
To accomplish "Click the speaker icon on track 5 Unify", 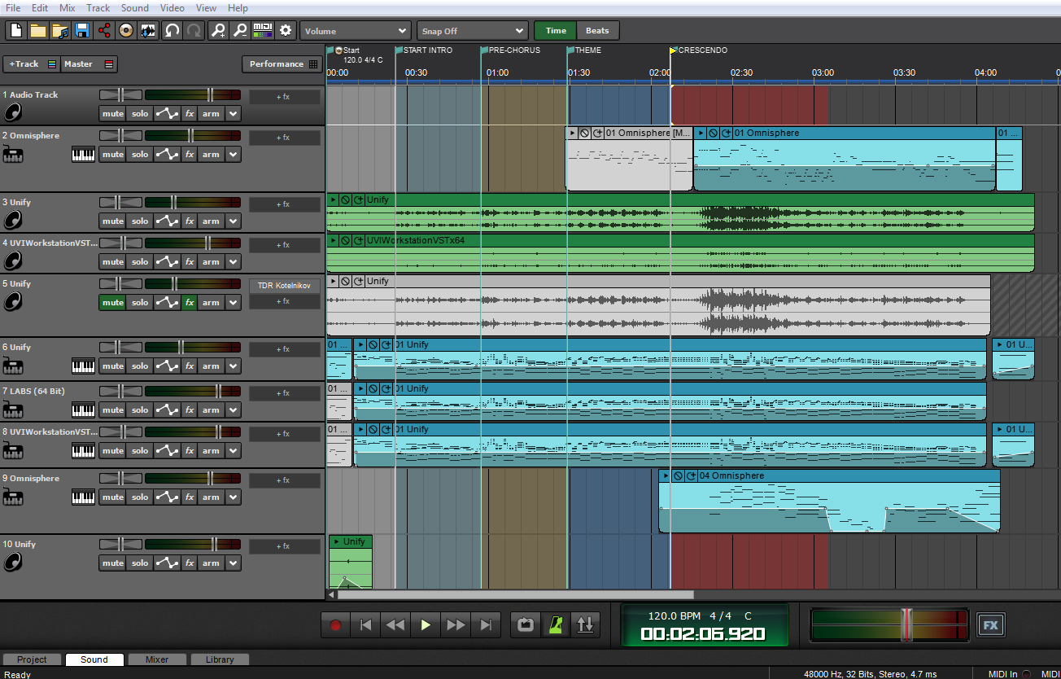I will [x=12, y=301].
